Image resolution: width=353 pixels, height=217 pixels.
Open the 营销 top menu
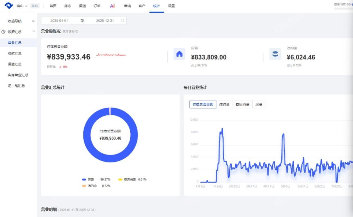127,6
